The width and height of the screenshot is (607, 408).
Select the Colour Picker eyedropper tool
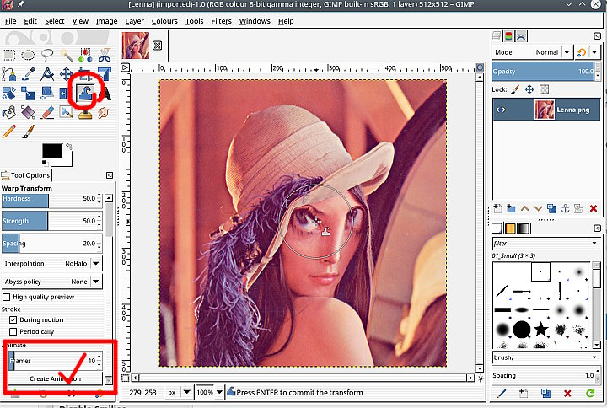(x=28, y=74)
